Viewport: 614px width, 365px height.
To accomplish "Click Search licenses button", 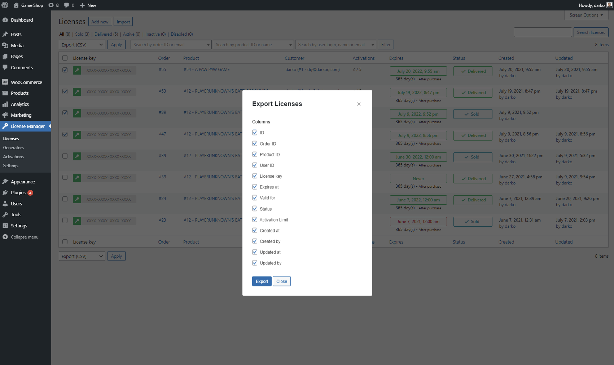I will tap(591, 32).
